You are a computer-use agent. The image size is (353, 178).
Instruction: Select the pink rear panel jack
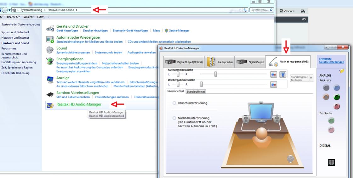tap(337, 106)
